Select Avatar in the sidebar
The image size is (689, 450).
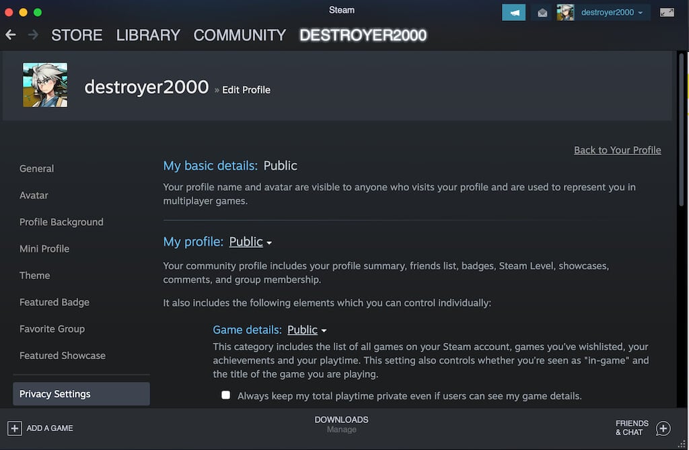(34, 195)
